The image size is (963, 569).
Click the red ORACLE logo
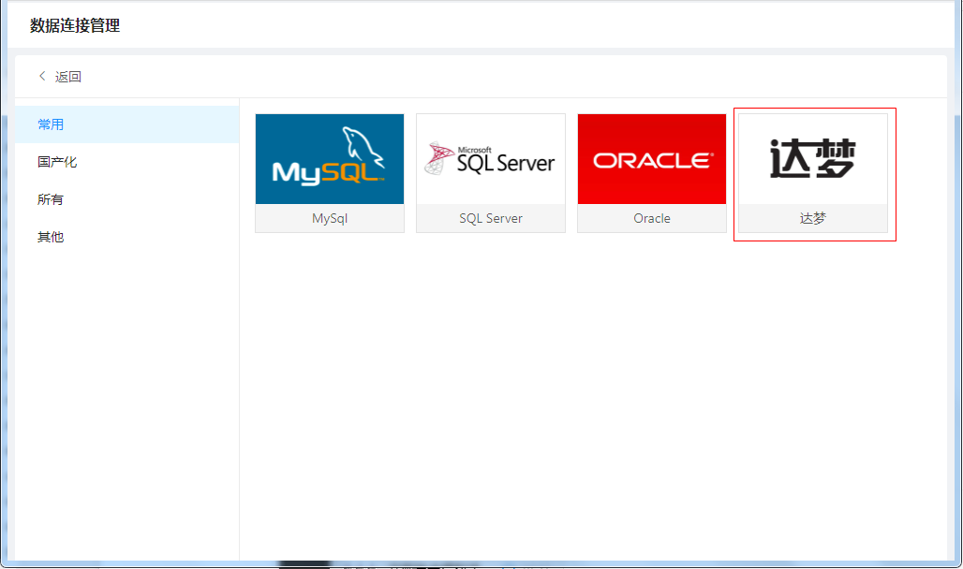click(x=651, y=158)
